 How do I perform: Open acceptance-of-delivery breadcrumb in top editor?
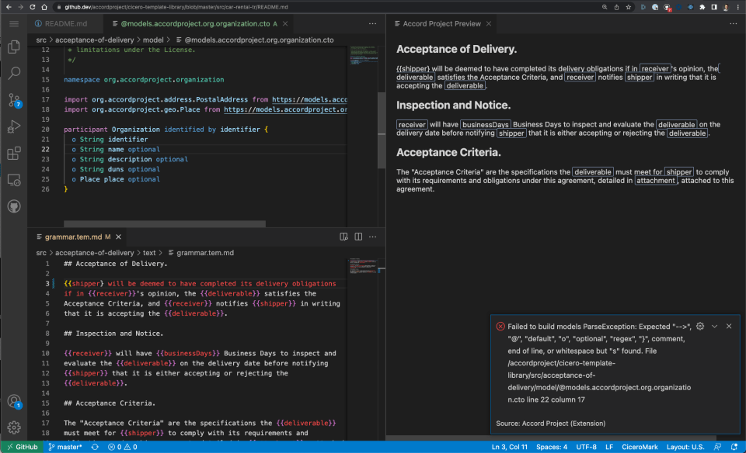(x=94, y=40)
